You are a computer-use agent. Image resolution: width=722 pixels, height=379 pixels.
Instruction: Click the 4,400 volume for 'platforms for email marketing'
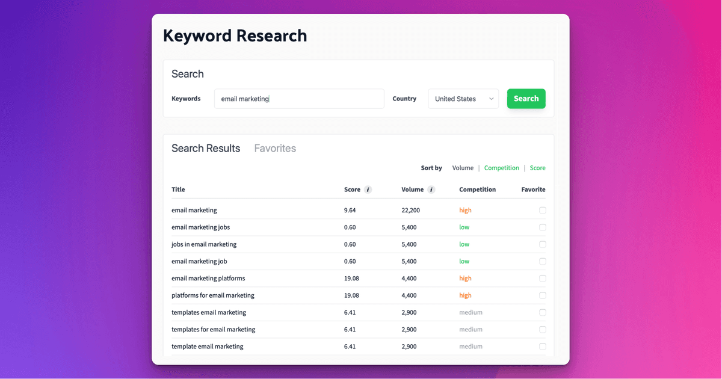(409, 295)
